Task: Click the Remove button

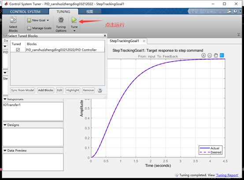Action: 89,90
